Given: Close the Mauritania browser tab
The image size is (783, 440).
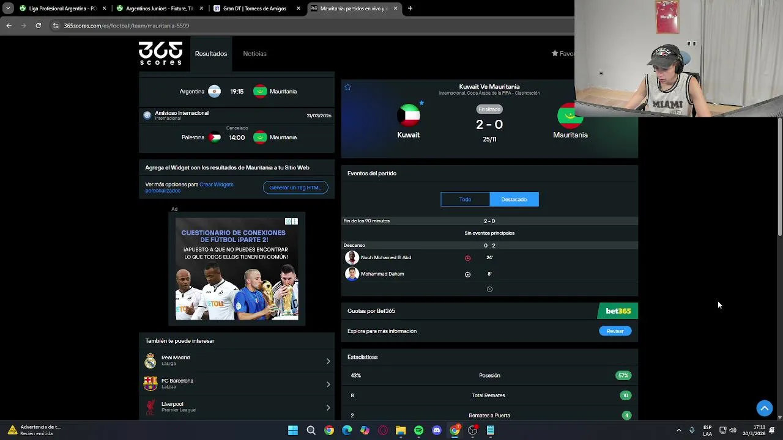Looking at the screenshot, I should coord(395,9).
